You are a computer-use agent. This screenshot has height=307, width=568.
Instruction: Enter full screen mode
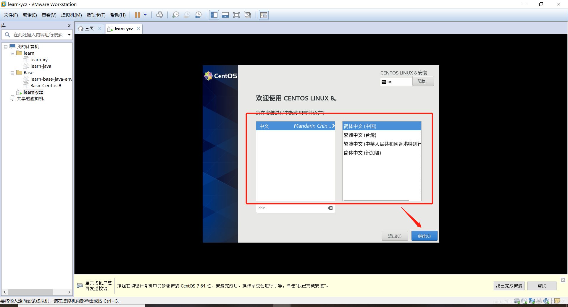(236, 15)
